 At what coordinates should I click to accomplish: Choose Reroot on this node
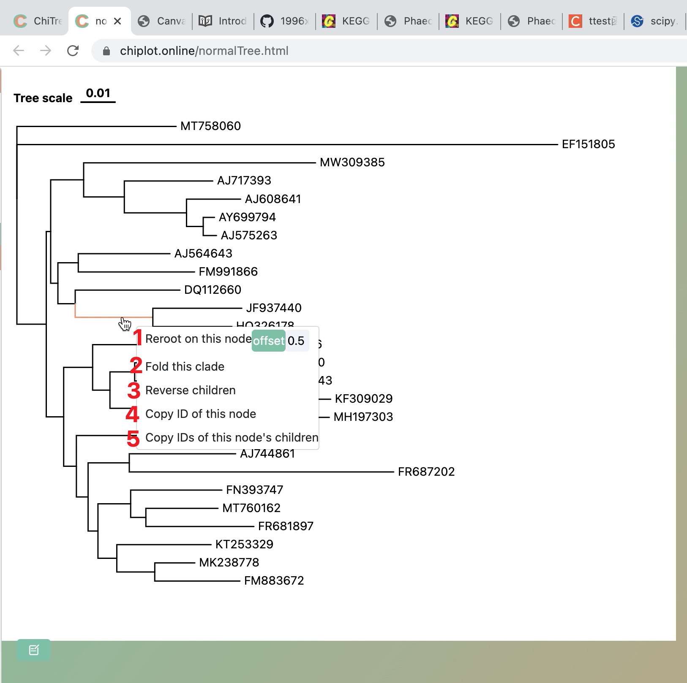(198, 339)
